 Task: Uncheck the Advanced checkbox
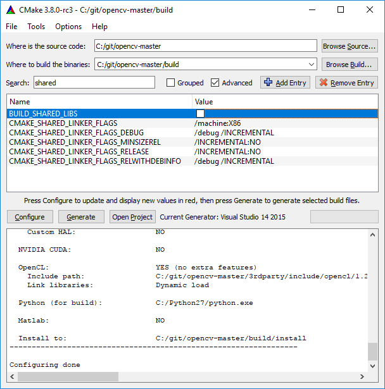[x=215, y=83]
